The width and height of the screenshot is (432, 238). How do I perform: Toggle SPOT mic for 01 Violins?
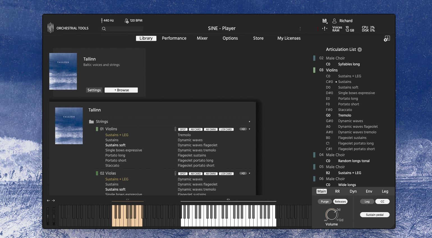pos(183,129)
